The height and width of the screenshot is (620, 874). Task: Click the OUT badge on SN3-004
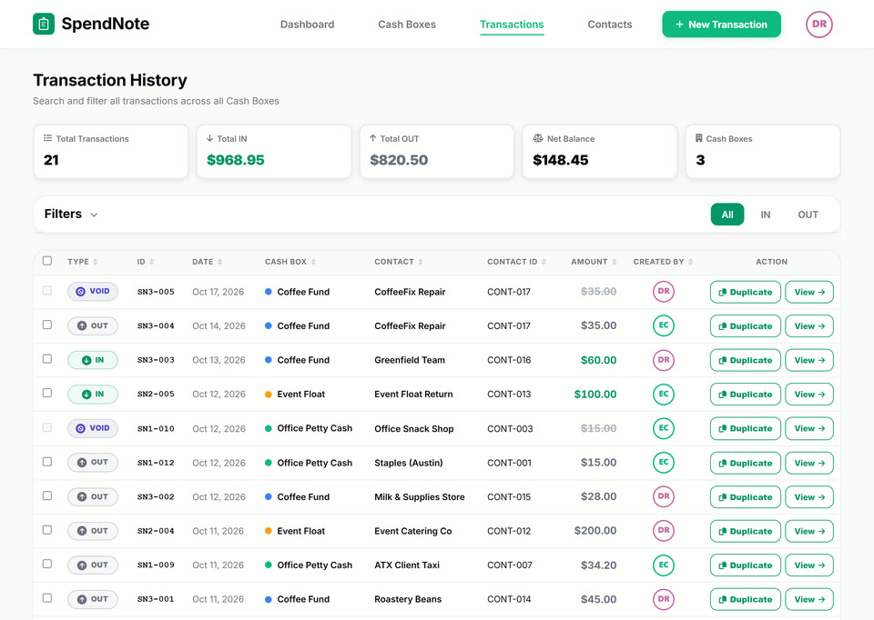93,325
